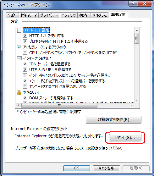Click the horizontal scrollbar thumb

(x=59, y=105)
